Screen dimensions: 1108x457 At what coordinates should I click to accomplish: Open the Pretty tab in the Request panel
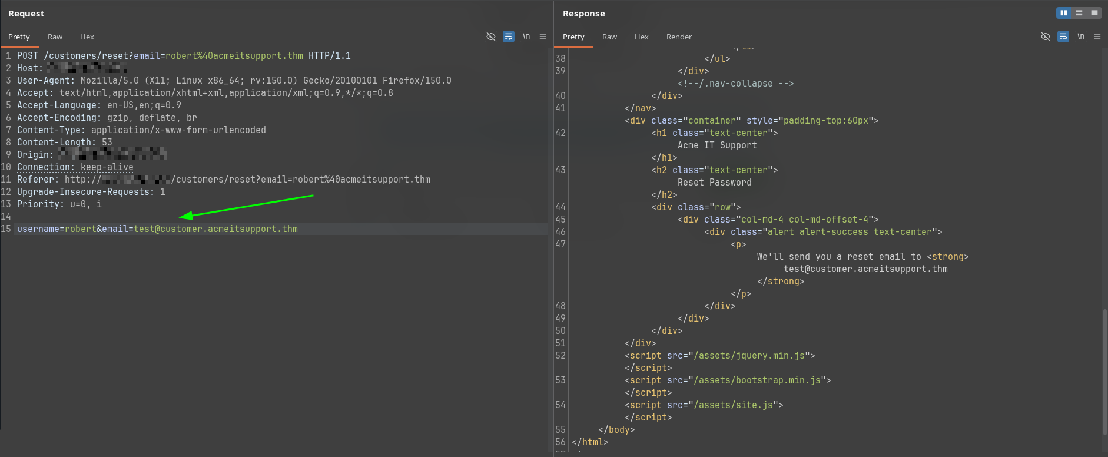pos(19,37)
